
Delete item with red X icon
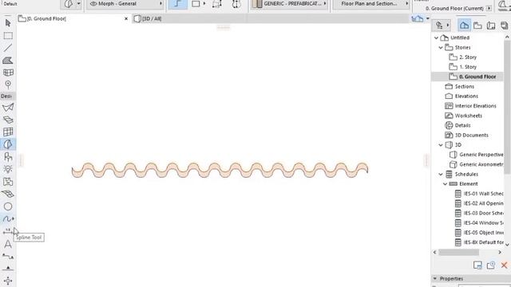[504, 265]
